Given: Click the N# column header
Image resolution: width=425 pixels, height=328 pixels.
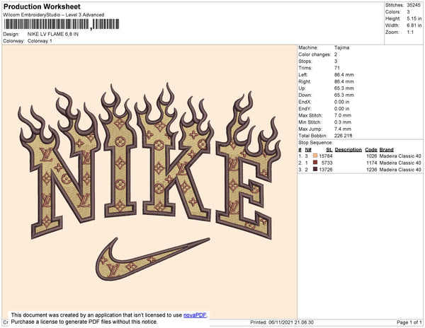Looking at the screenshot, I should coord(308,150).
